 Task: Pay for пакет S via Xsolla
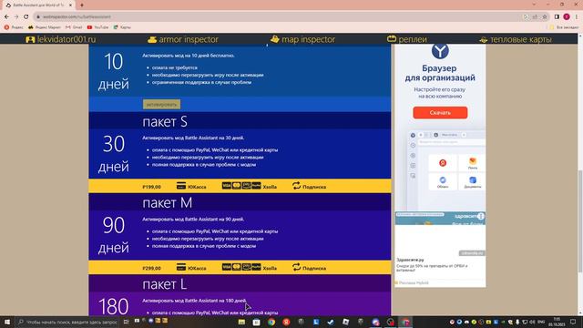pos(249,186)
